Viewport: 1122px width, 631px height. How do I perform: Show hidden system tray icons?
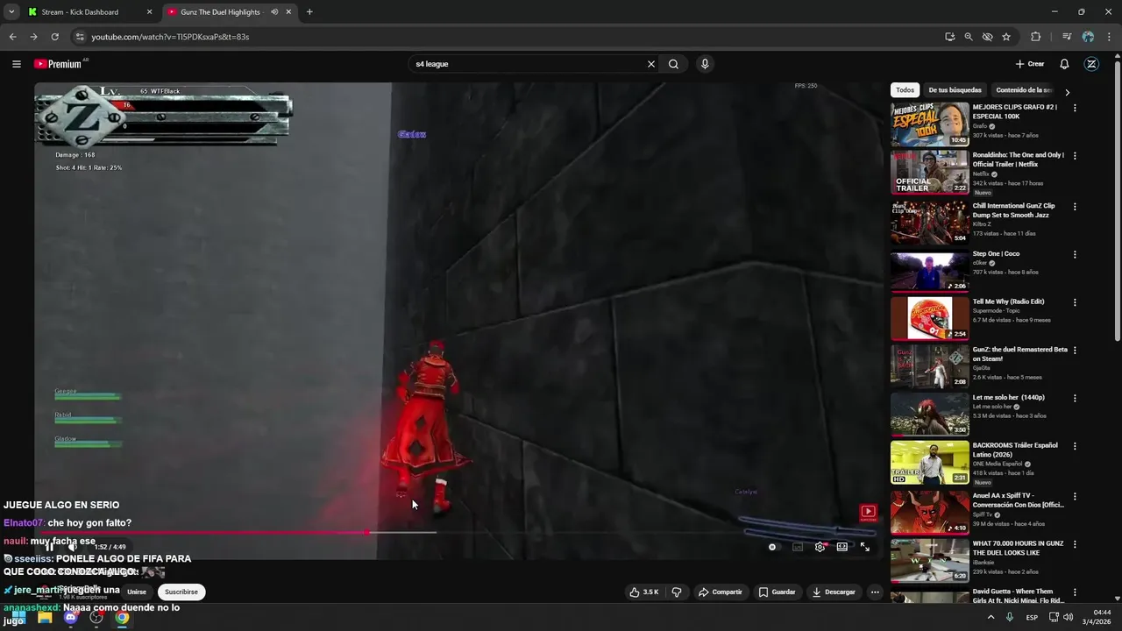pyautogui.click(x=991, y=617)
